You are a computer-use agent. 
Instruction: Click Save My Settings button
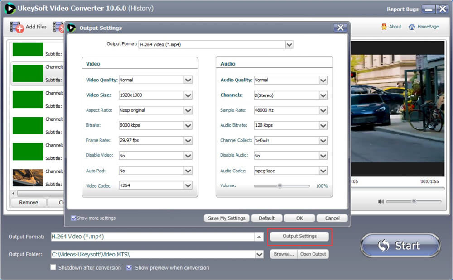226,218
